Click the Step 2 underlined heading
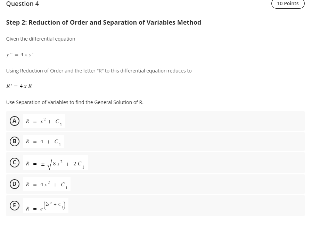 coord(104,22)
